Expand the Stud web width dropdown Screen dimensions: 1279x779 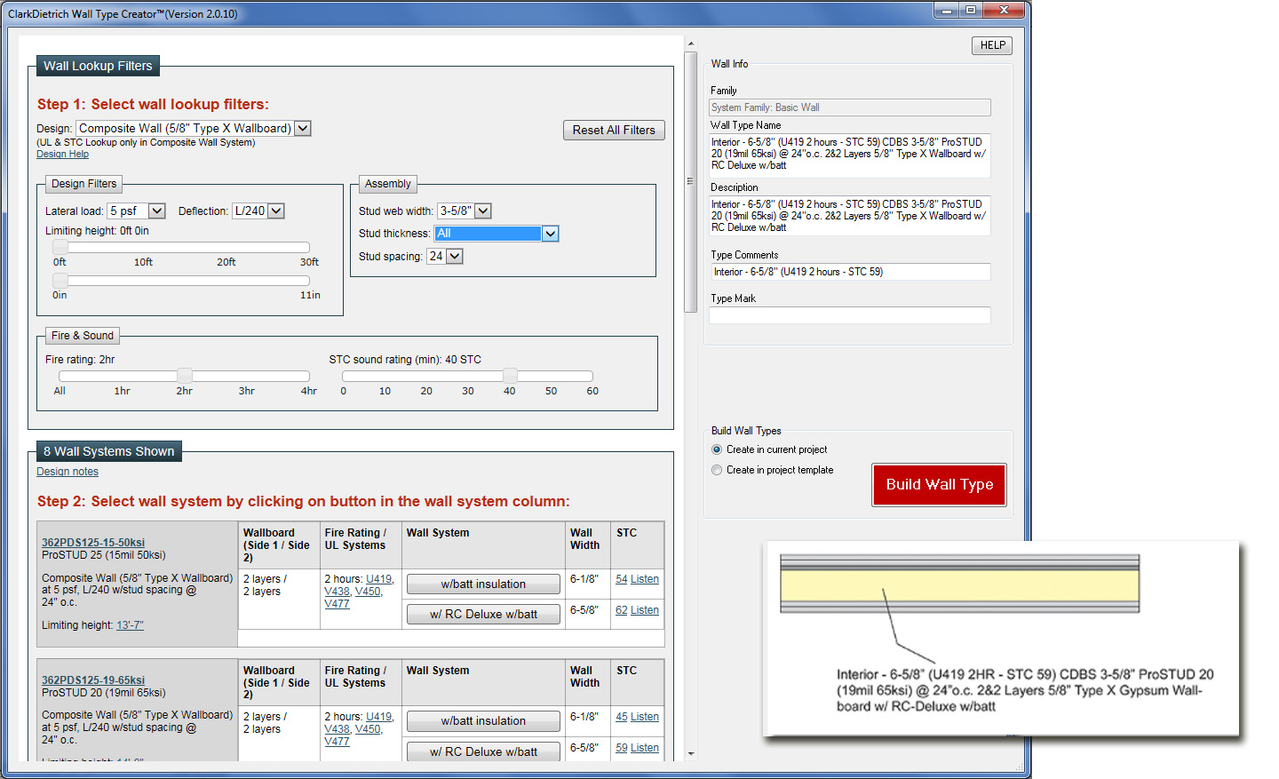click(x=464, y=211)
